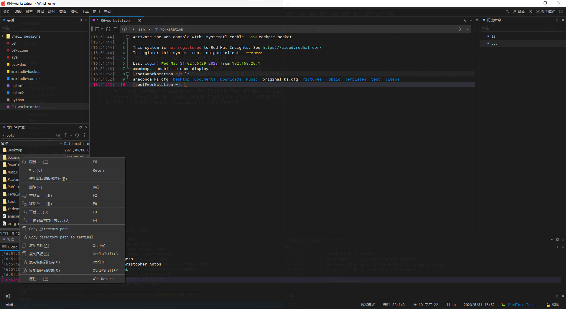Add a new tab with plus icon
Screen dimensions: 566x309
pos(471,20)
